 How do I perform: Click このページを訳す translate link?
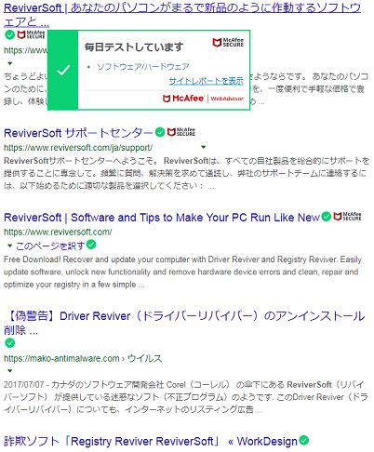50,246
